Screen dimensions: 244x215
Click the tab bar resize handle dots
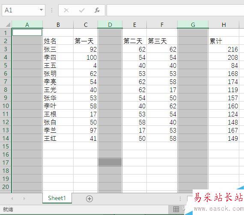tap(180, 198)
